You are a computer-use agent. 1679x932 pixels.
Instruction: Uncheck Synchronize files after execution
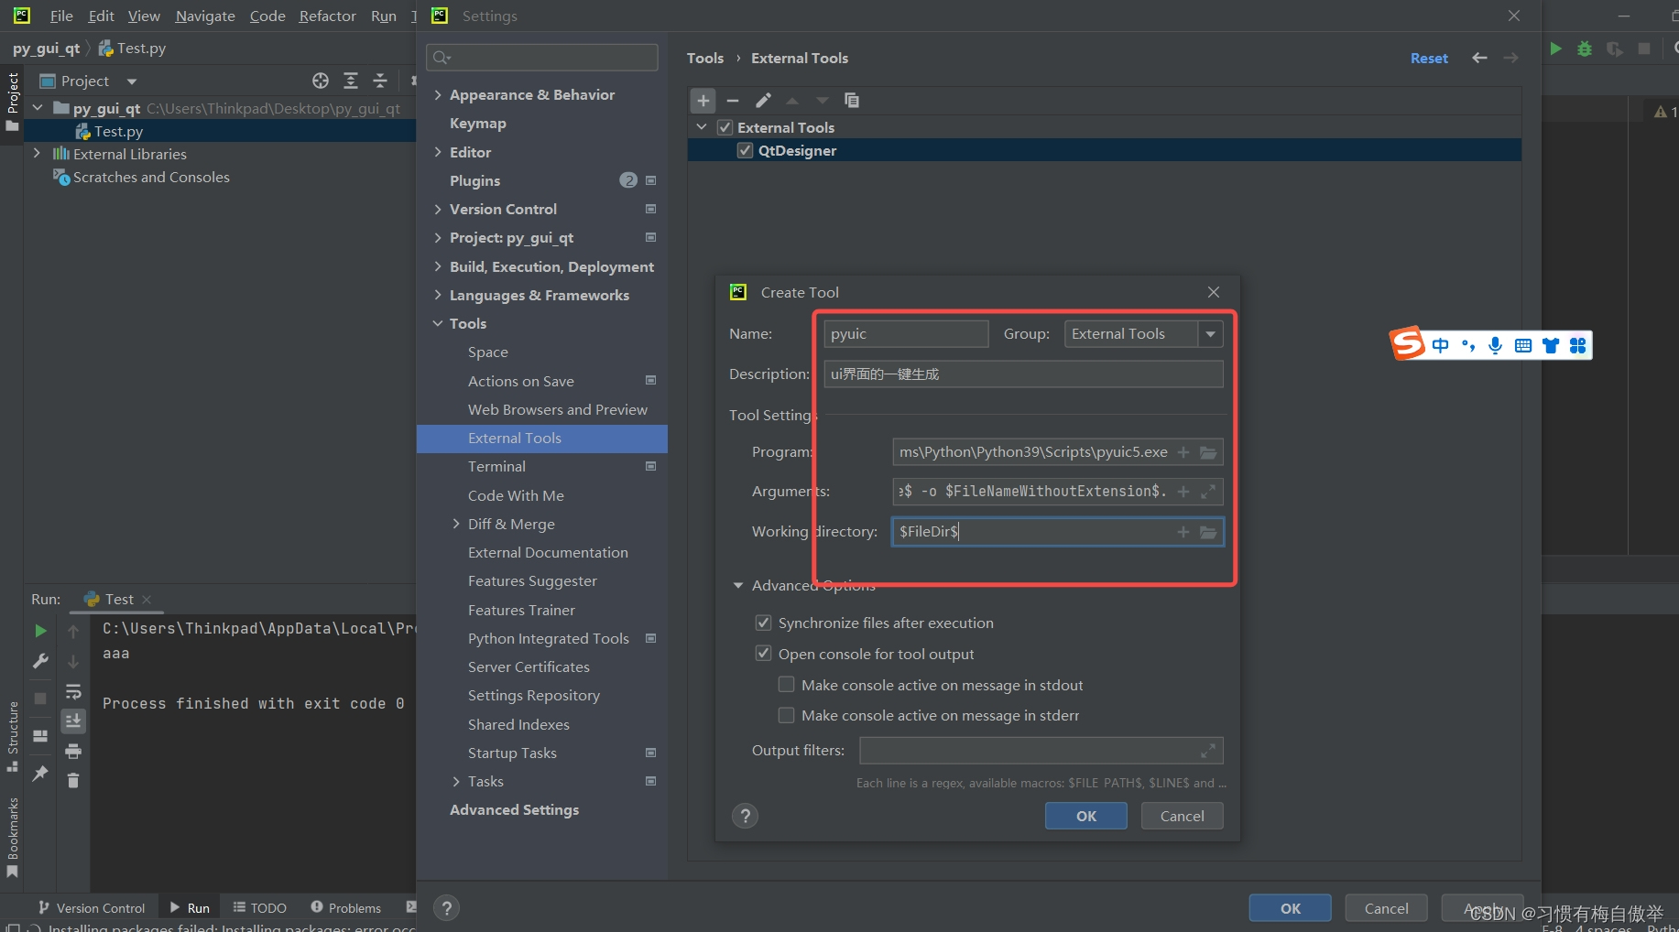763,623
